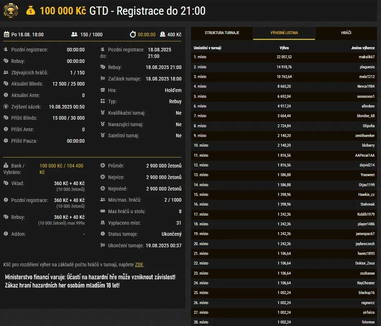Click the coin icon next to 400 Kč
The width and height of the screenshot is (381, 326).
click(163, 35)
